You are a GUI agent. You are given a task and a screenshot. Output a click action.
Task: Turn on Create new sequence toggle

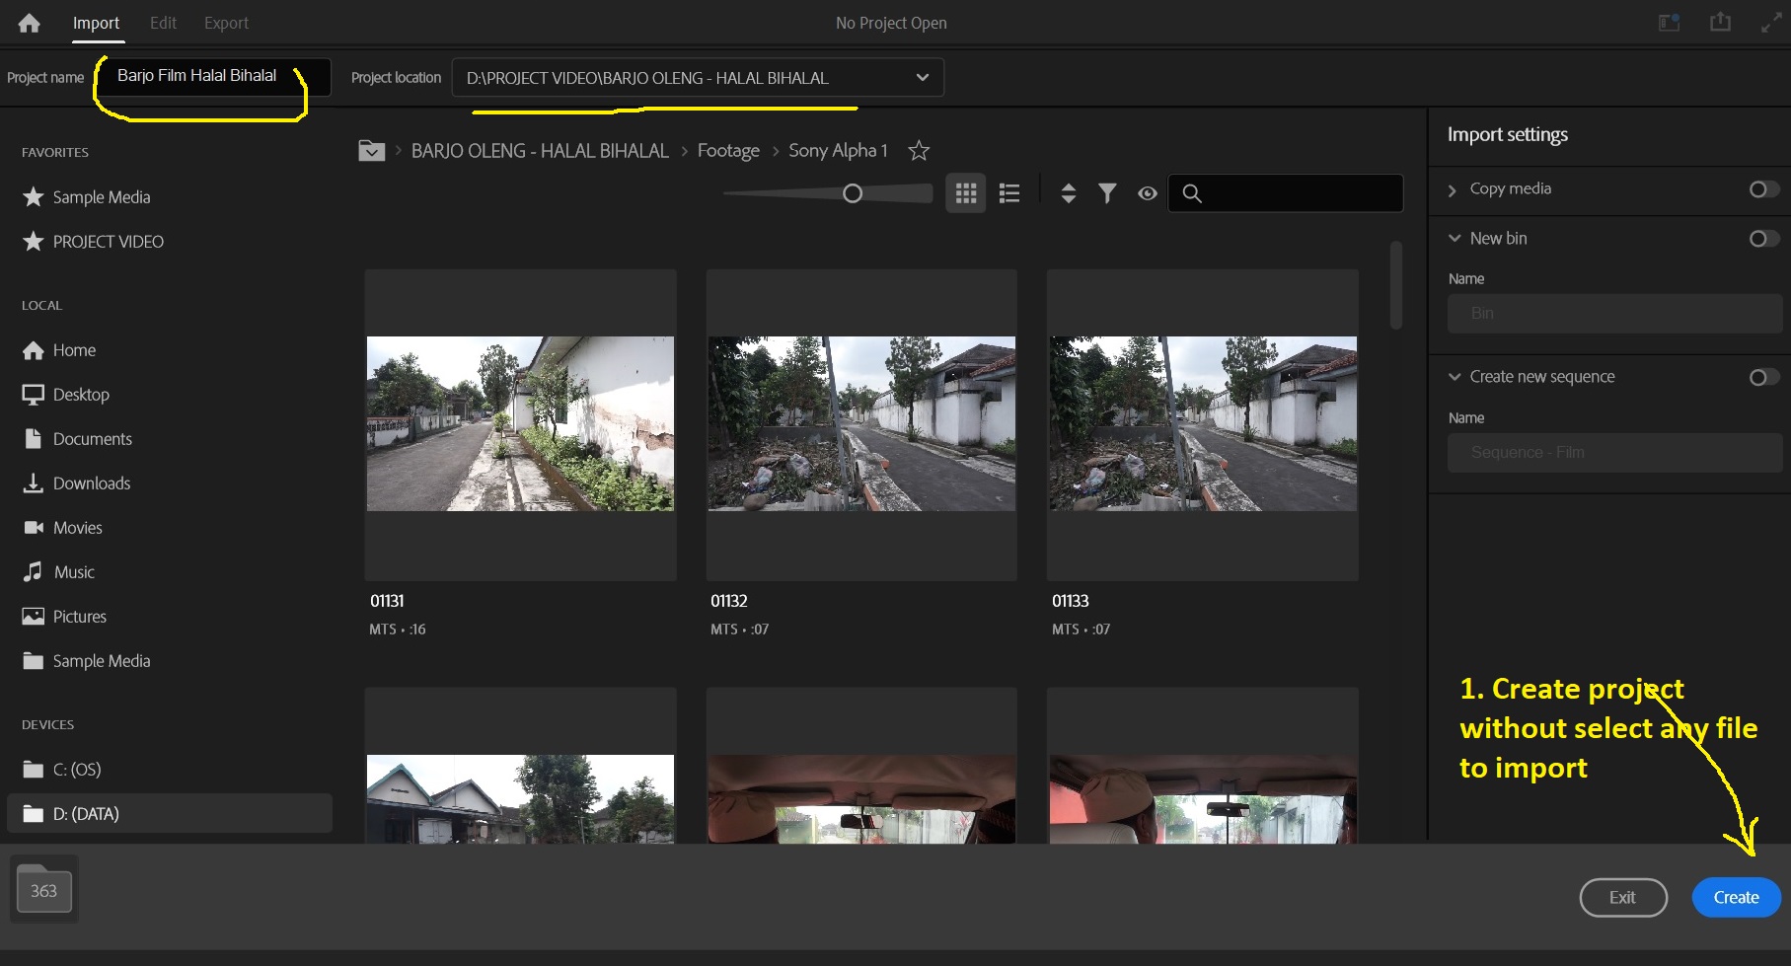tap(1763, 377)
